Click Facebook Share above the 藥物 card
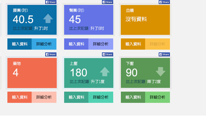Image resolution: width=206 pixels, height=120 pixels. pyautogui.click(x=51, y=54)
